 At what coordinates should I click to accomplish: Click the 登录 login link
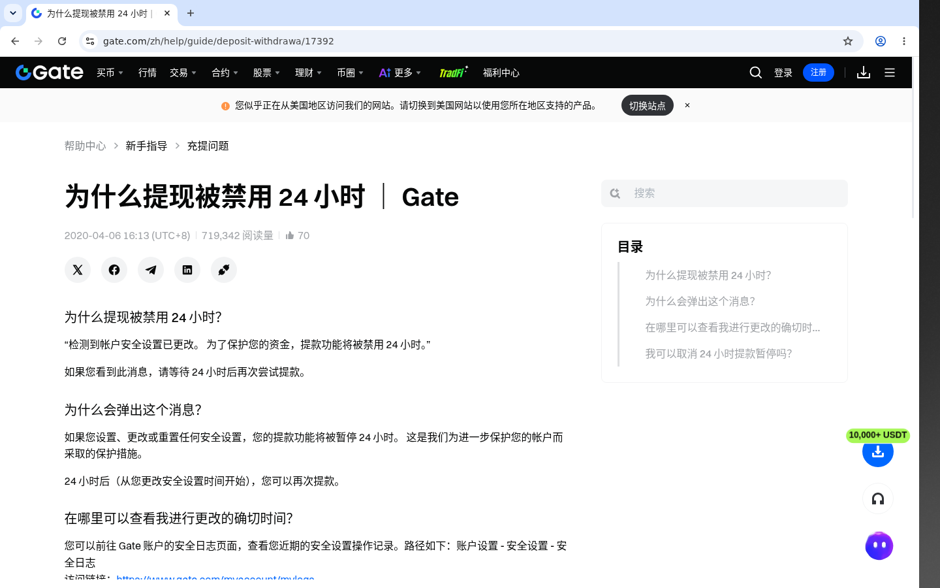(x=783, y=73)
